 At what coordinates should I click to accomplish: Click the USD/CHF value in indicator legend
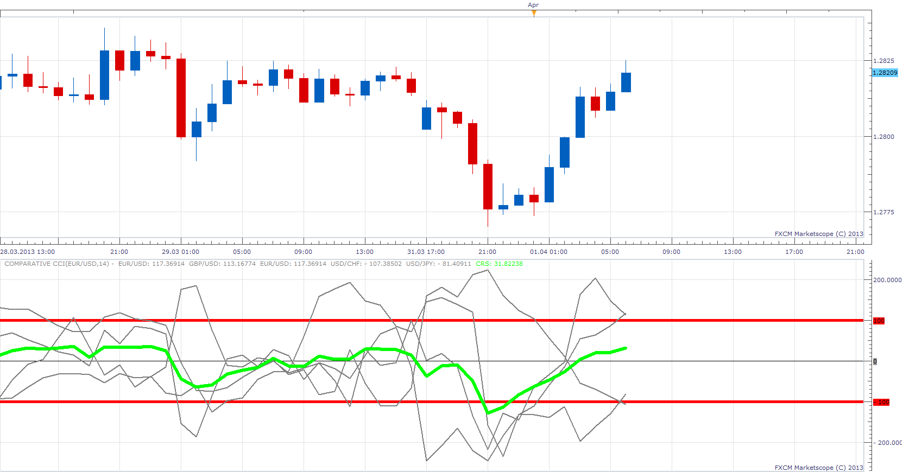coord(367,264)
